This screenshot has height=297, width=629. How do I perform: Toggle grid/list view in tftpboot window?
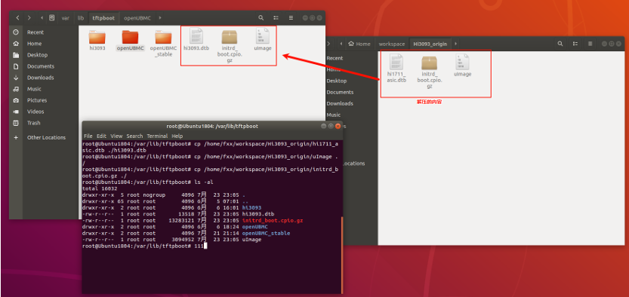[276, 18]
